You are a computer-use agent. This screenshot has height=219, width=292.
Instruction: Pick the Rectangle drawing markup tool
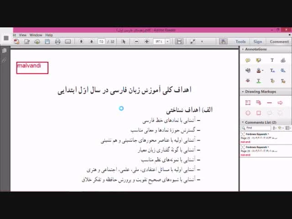(259, 113)
